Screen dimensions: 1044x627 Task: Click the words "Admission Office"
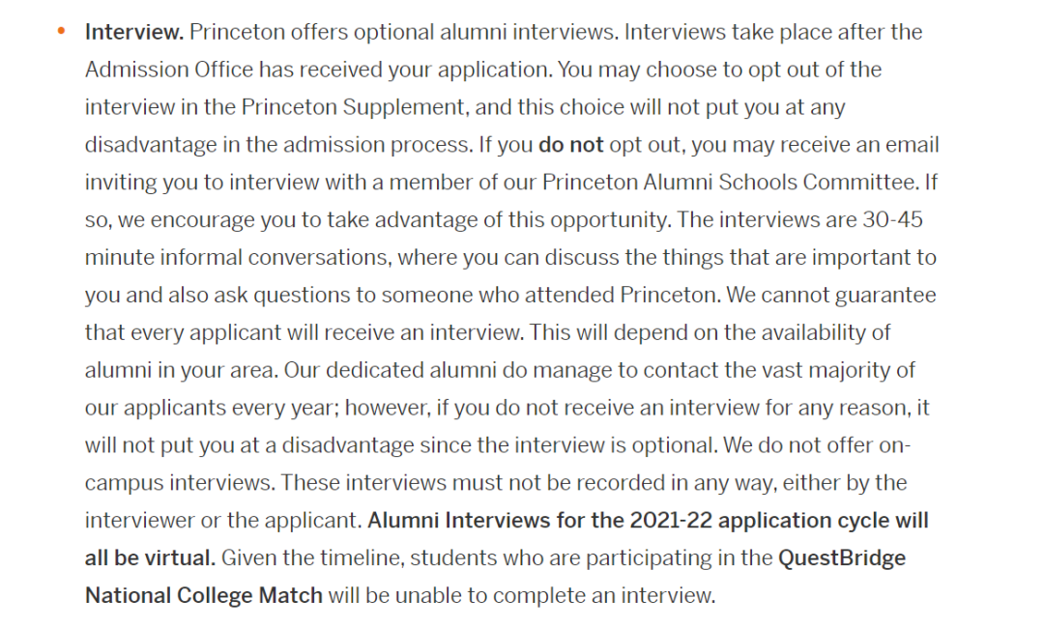(169, 70)
